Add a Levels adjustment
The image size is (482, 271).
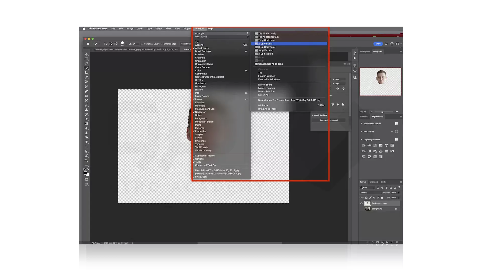369,145
